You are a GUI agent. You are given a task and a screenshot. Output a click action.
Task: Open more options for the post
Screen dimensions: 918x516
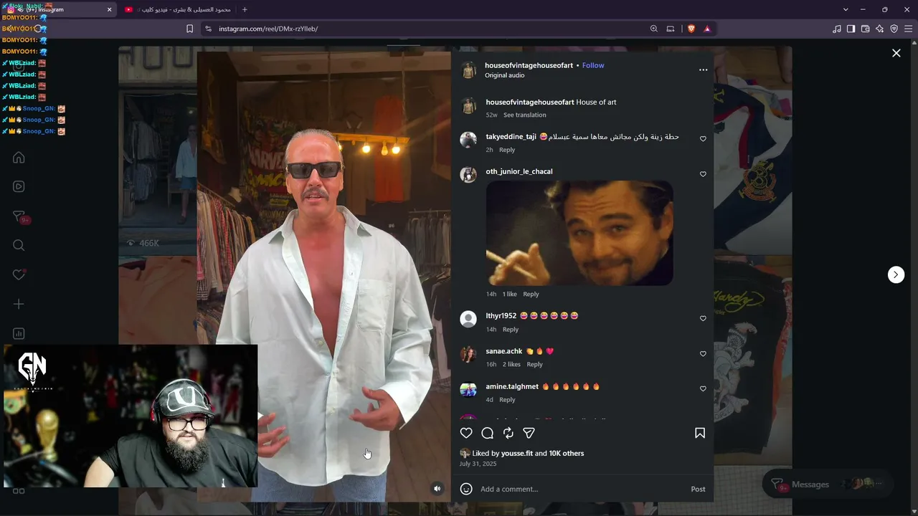click(703, 70)
